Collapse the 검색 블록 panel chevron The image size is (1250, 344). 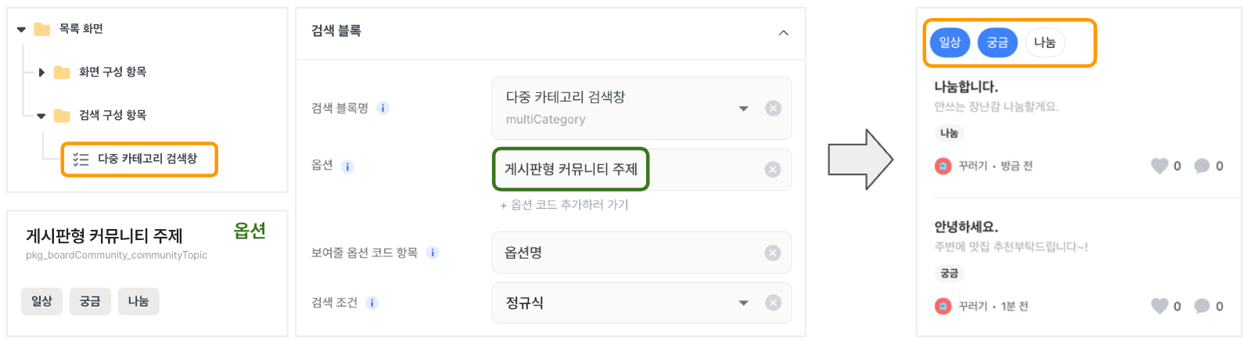783,33
